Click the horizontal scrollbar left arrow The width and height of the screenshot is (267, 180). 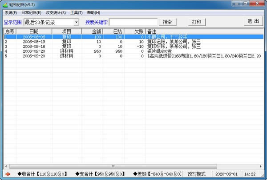5,165
